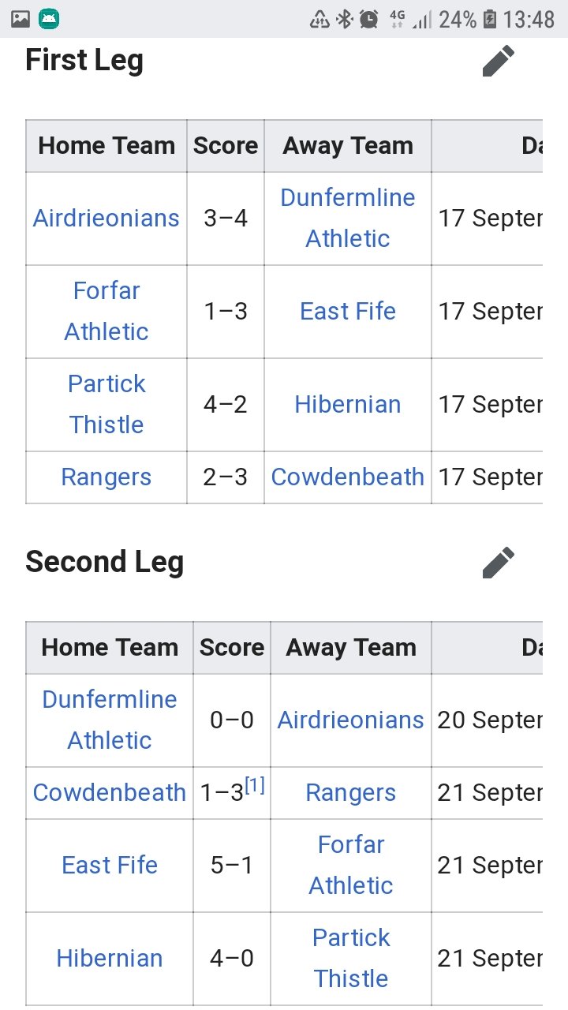Tap the image notification icon in status bar
The width and height of the screenshot is (568, 1010).
21,19
